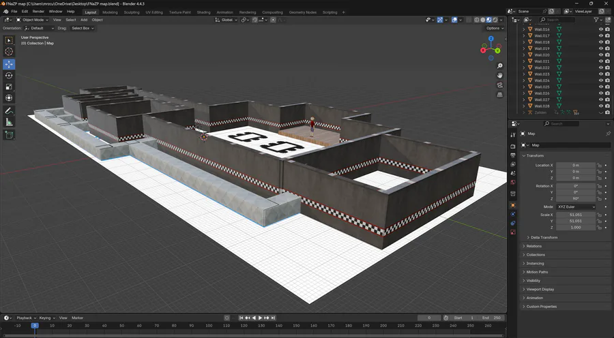
Task: Select rendered viewport shading sphere
Action: (x=495, y=20)
